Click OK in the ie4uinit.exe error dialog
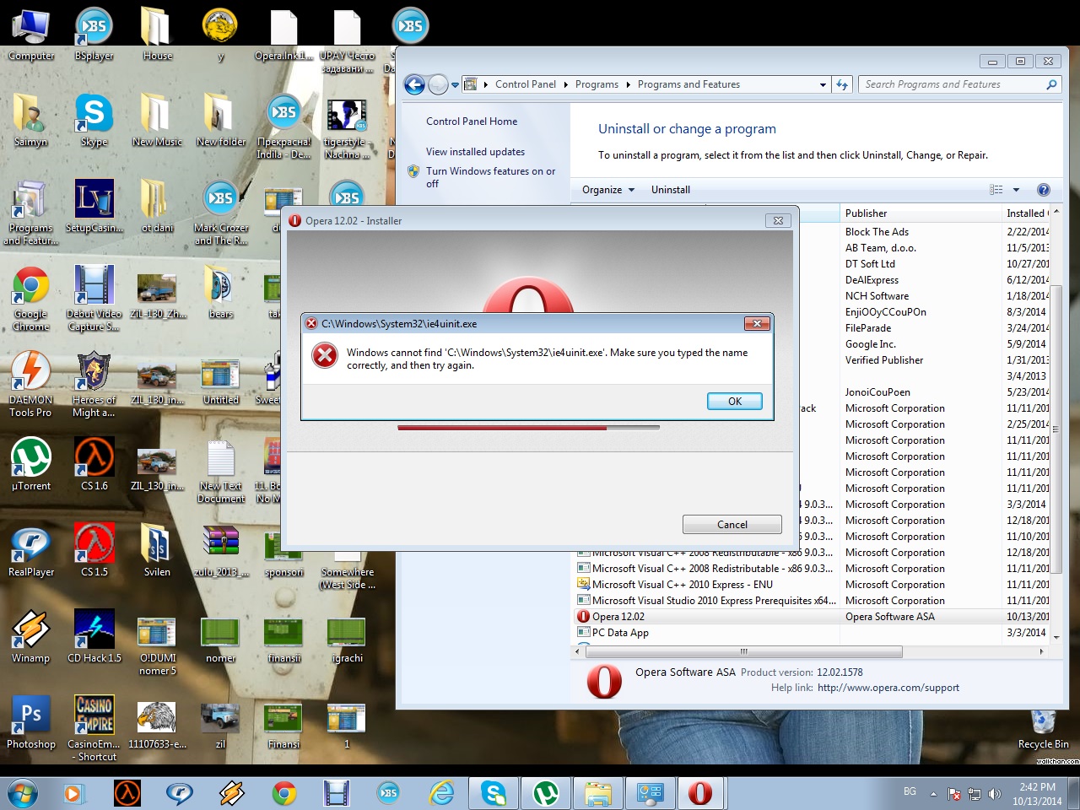This screenshot has height=810, width=1080. [x=734, y=402]
